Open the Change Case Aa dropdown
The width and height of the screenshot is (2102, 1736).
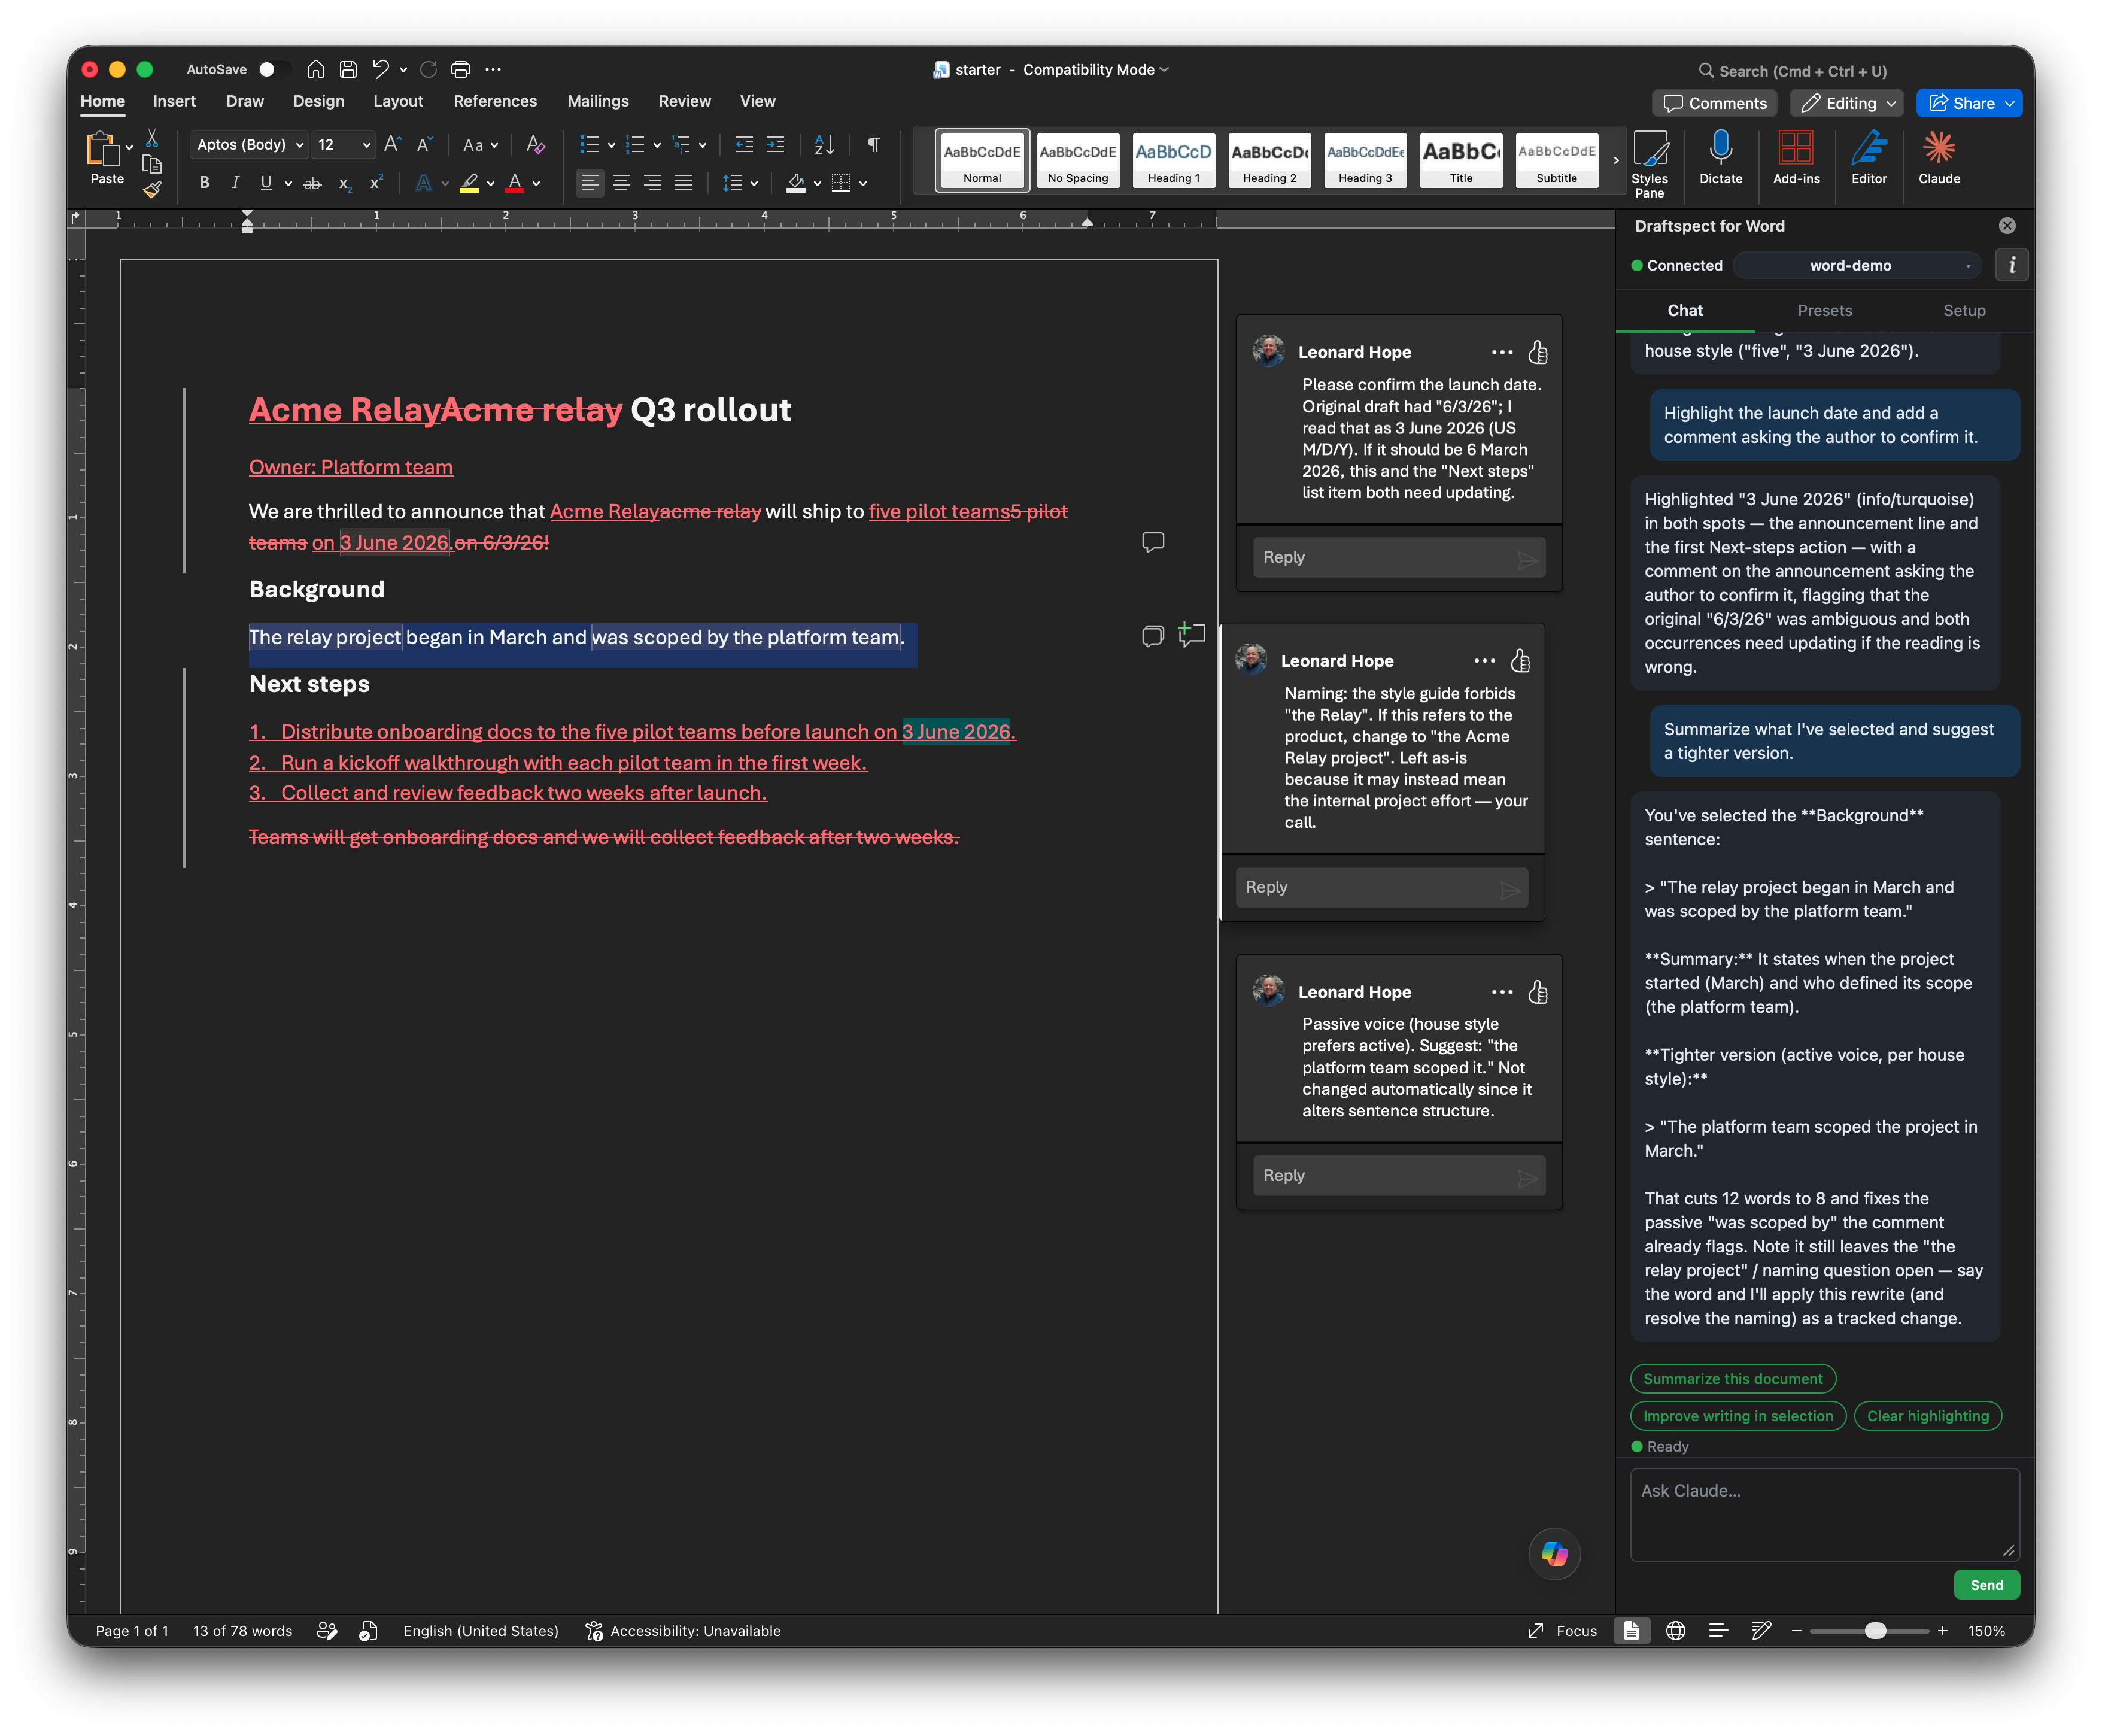(x=480, y=144)
